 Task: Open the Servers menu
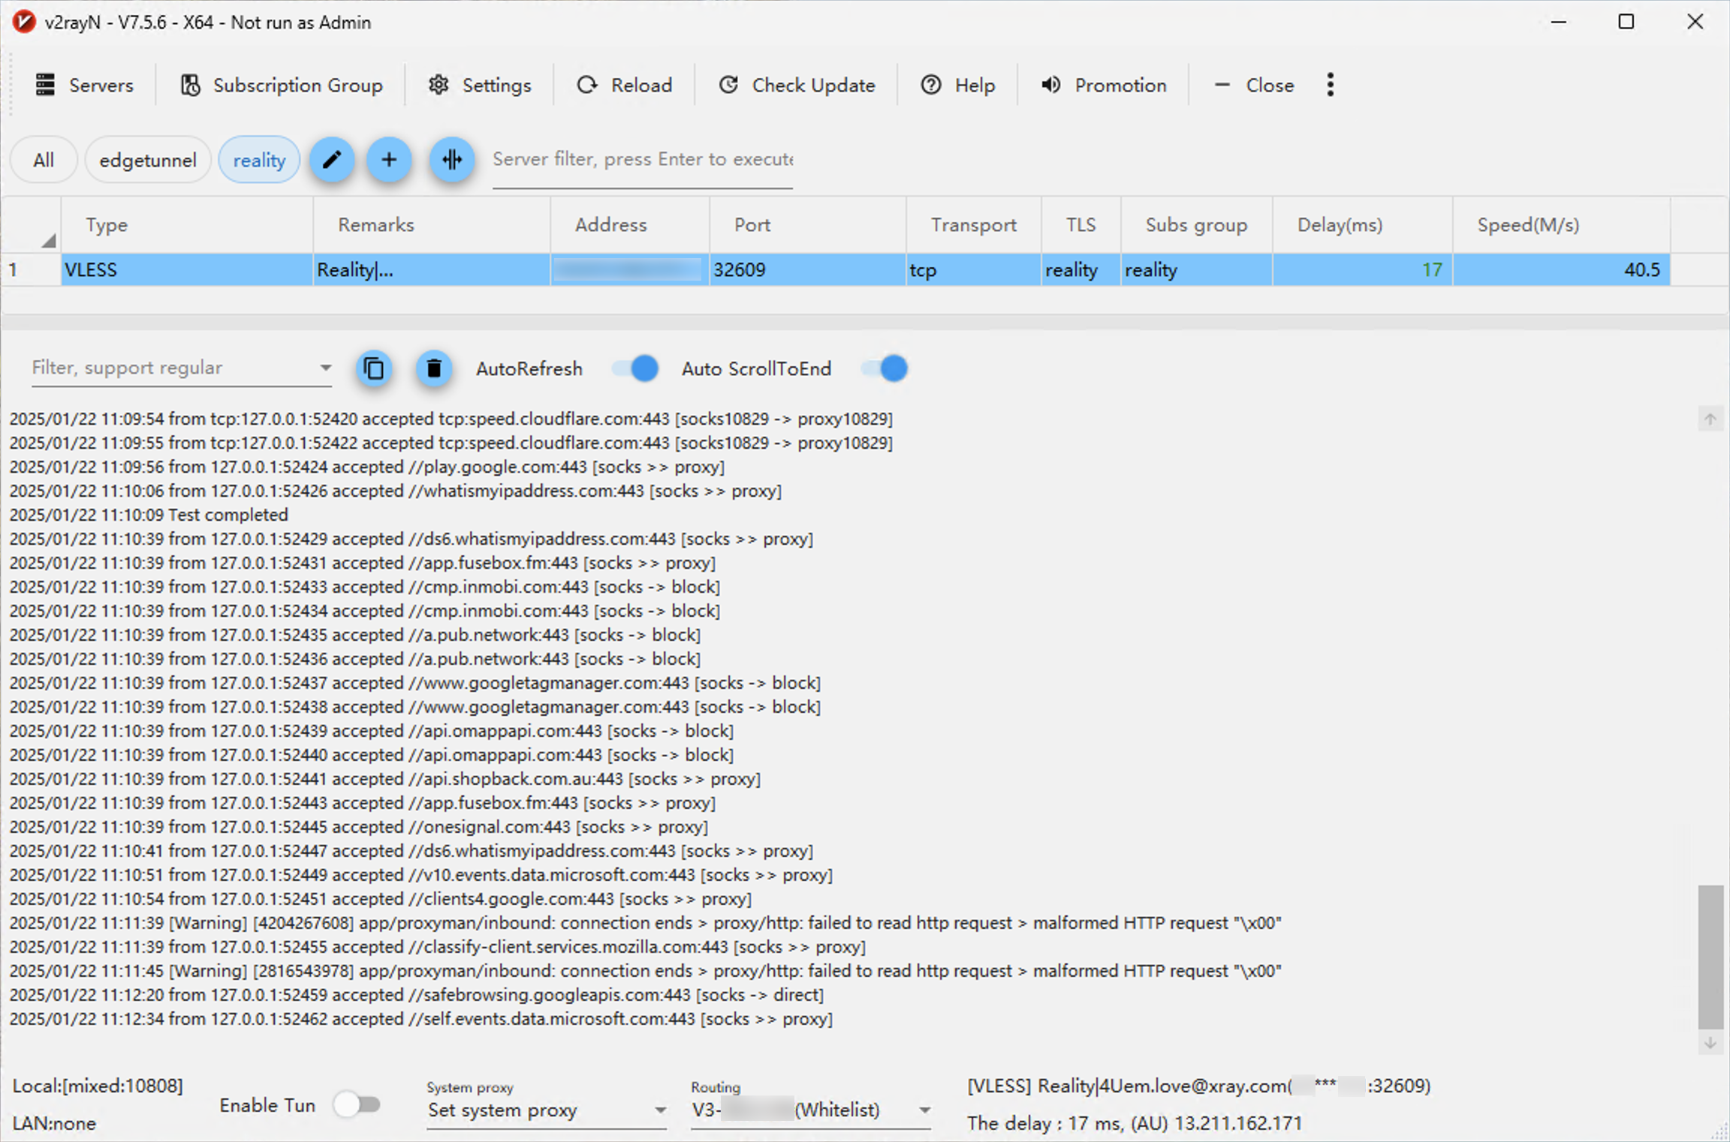pos(85,85)
